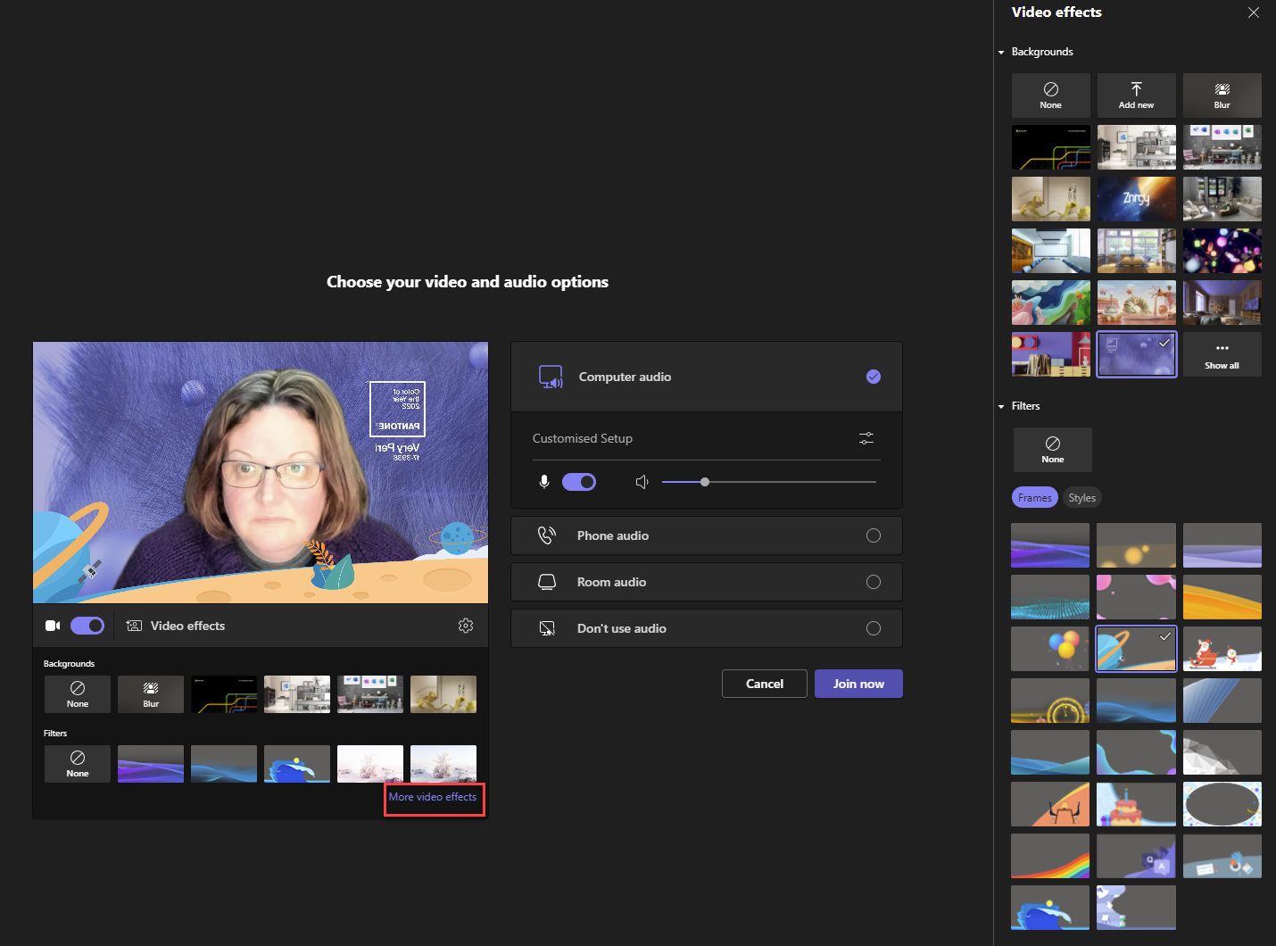
Task: Collapse the Backgrounds section
Action: coord(1001,52)
